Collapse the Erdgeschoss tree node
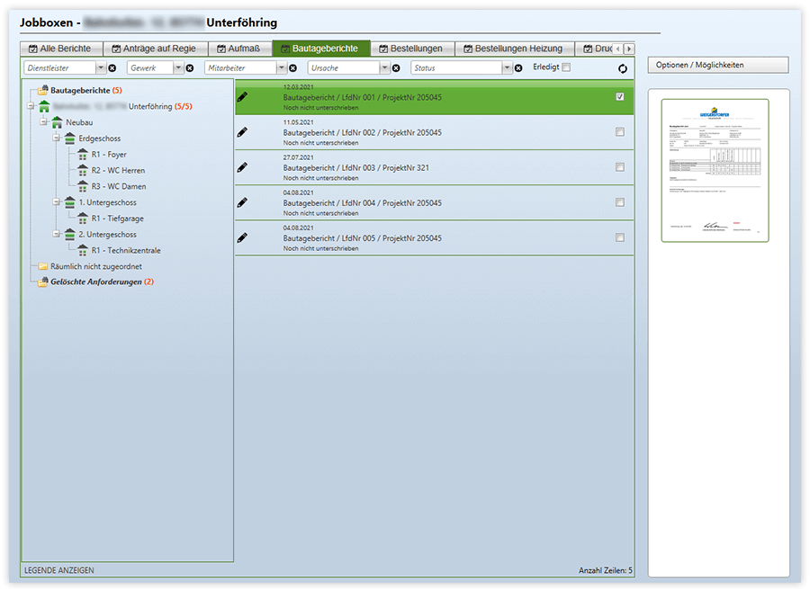This screenshot has width=810, height=589. click(56, 138)
